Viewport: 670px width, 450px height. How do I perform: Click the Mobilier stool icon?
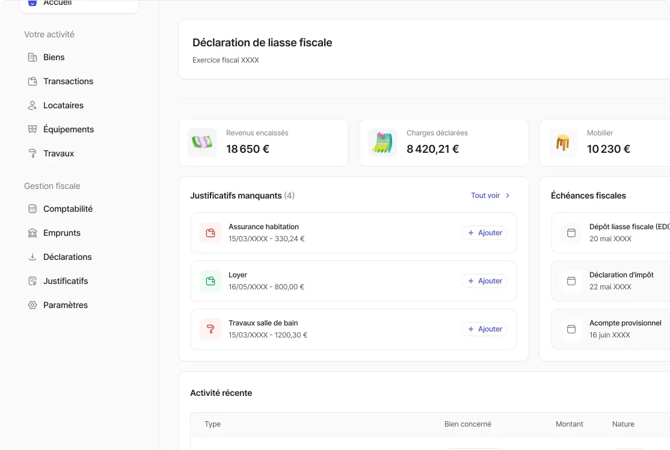(x=563, y=143)
